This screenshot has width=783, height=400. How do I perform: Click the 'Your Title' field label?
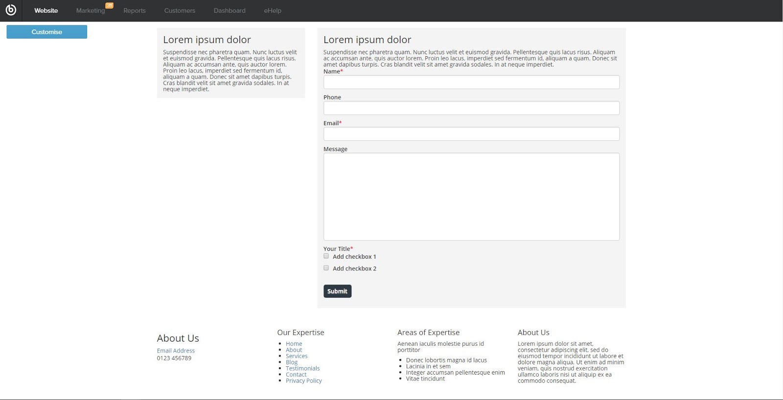click(x=338, y=248)
